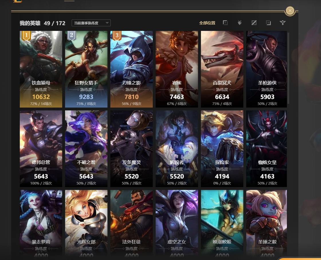Viewport: 321px width, 260px height.
Task: Filter champions by top lane icon
Action: (x=225, y=23)
